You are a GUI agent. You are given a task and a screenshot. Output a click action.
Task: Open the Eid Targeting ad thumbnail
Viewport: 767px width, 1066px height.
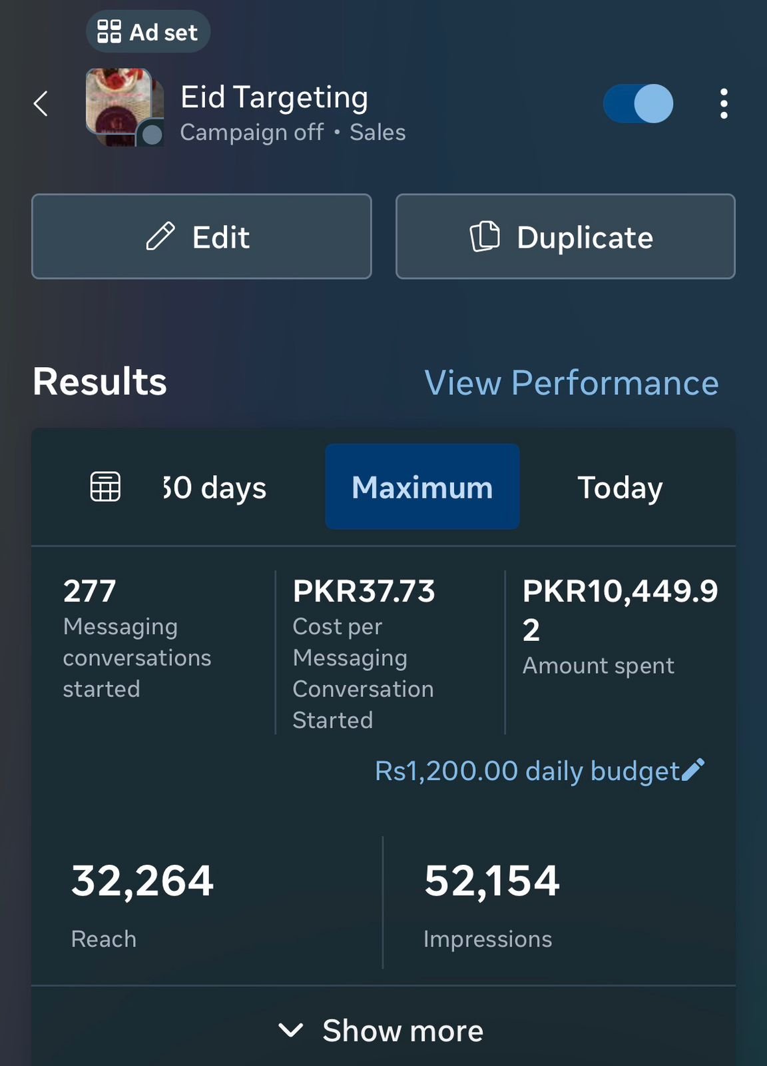pyautogui.click(x=125, y=107)
